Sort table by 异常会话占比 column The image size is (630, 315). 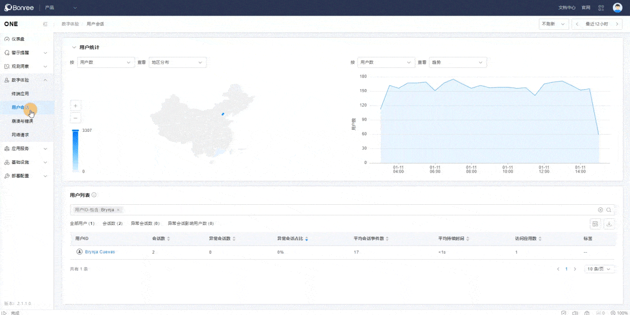pos(306,239)
